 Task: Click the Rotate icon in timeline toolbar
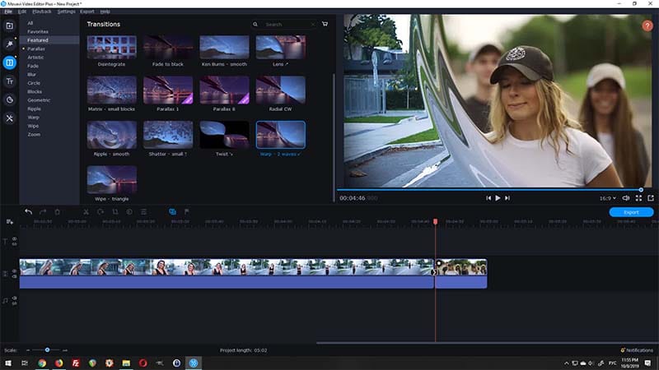point(100,212)
